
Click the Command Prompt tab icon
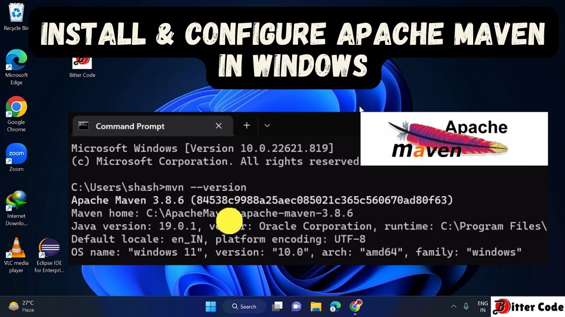83,126
